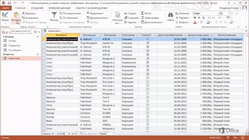The image size is (249, 140).
Task: Open Help with the question mark icon
Action: 229,3
